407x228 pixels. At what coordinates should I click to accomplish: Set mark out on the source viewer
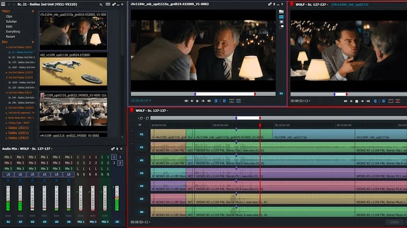pyautogui.click(x=225, y=101)
